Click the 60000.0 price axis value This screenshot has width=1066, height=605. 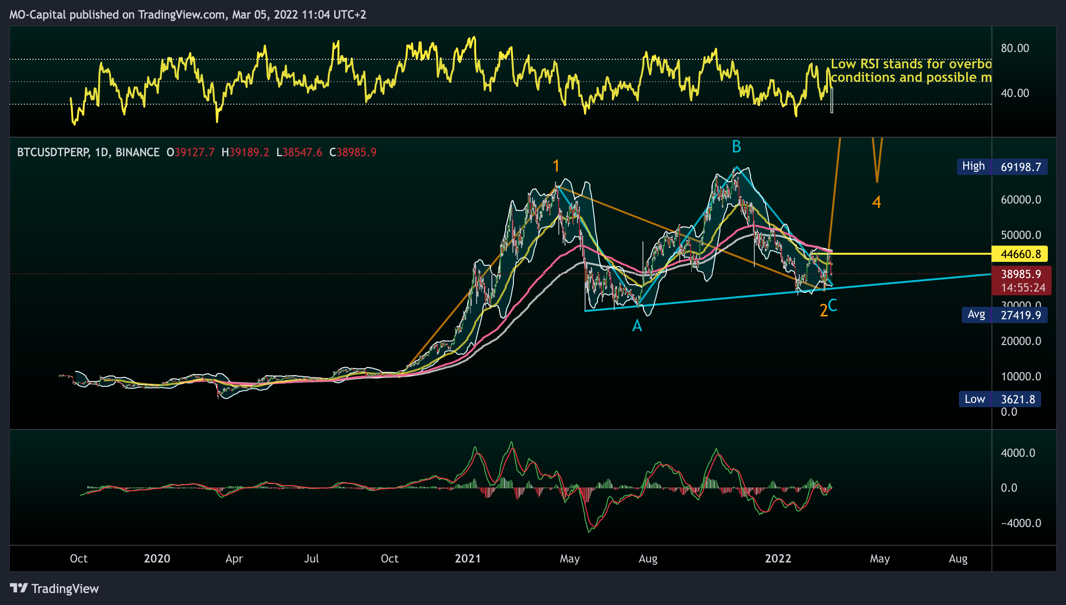1021,200
